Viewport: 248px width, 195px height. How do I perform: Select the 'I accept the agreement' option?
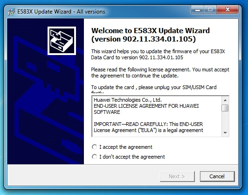tap(122, 147)
